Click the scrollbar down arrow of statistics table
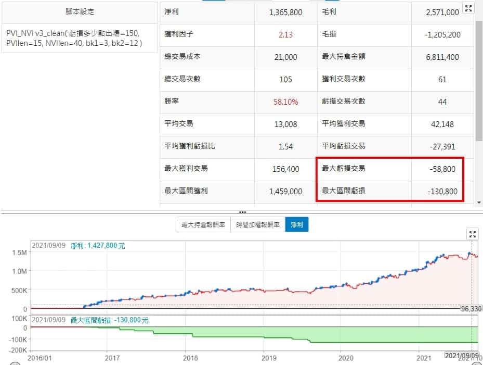Screen dimensions: 483x365 click(x=479, y=202)
